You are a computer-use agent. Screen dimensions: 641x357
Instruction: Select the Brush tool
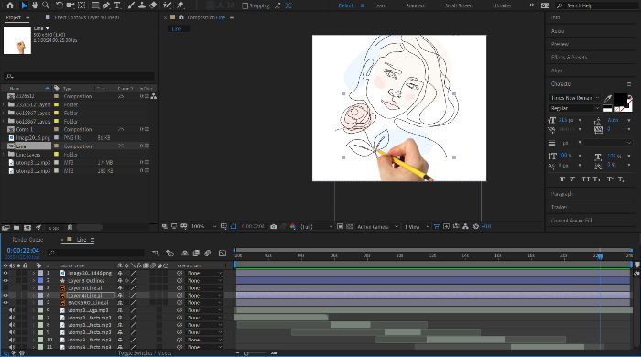(x=131, y=5)
